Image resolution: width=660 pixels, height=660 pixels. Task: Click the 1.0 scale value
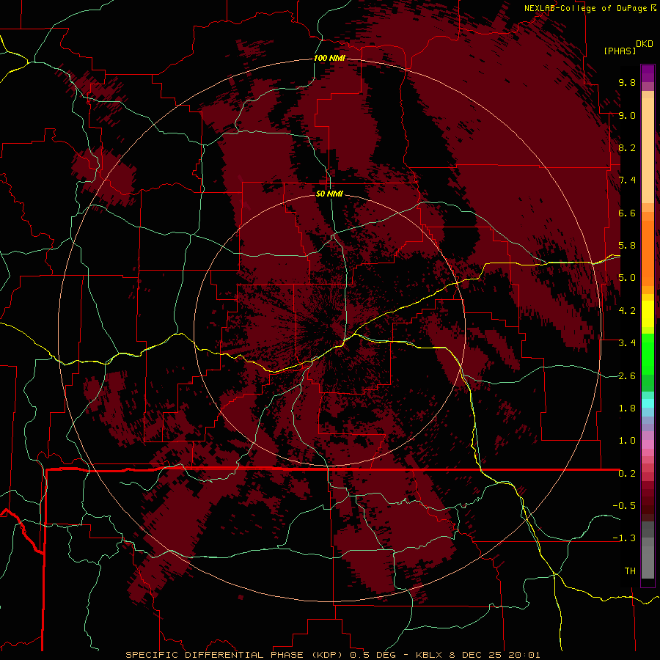(627, 441)
